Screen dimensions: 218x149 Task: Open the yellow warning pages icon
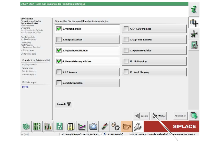pos(71,126)
